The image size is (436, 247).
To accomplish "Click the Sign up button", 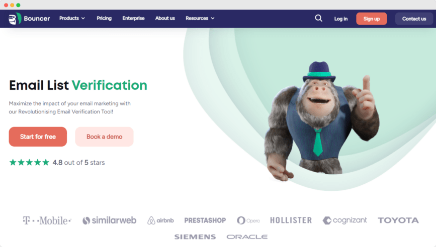I will pyautogui.click(x=372, y=19).
